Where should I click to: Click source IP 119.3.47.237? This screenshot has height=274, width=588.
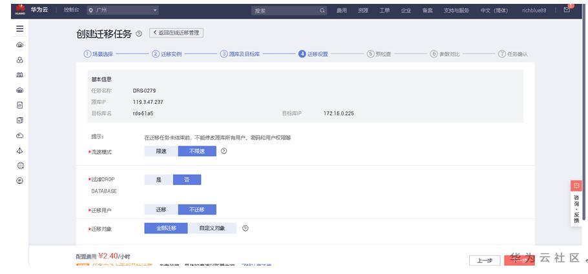point(148,102)
